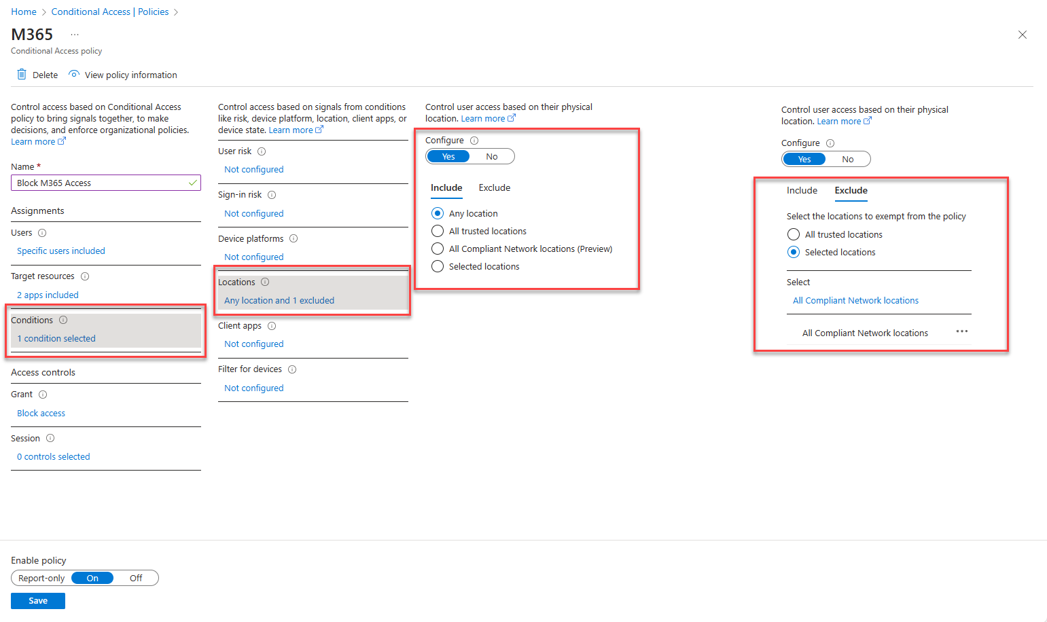The height and width of the screenshot is (622, 1047).
Task: Open Any location and 1 excluded link
Action: (x=279, y=301)
